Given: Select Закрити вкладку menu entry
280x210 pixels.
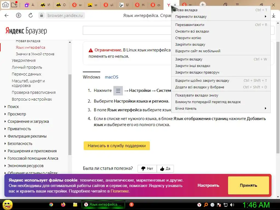Looking at the screenshot, I should [x=221, y=59].
